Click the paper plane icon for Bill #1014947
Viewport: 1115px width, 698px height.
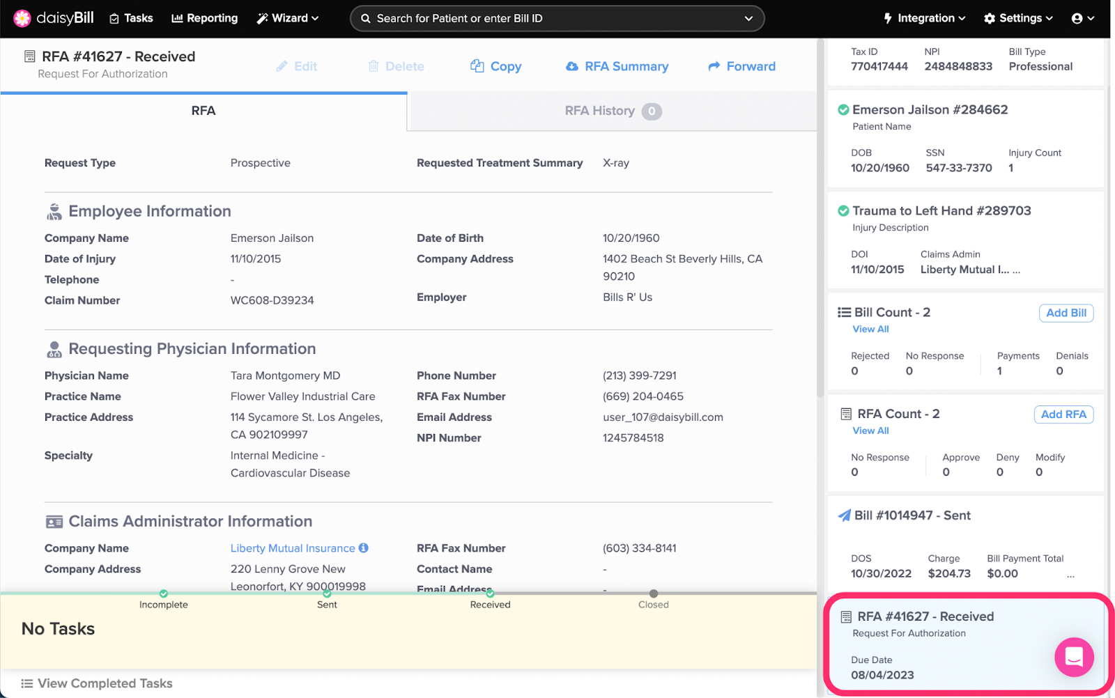coord(844,515)
